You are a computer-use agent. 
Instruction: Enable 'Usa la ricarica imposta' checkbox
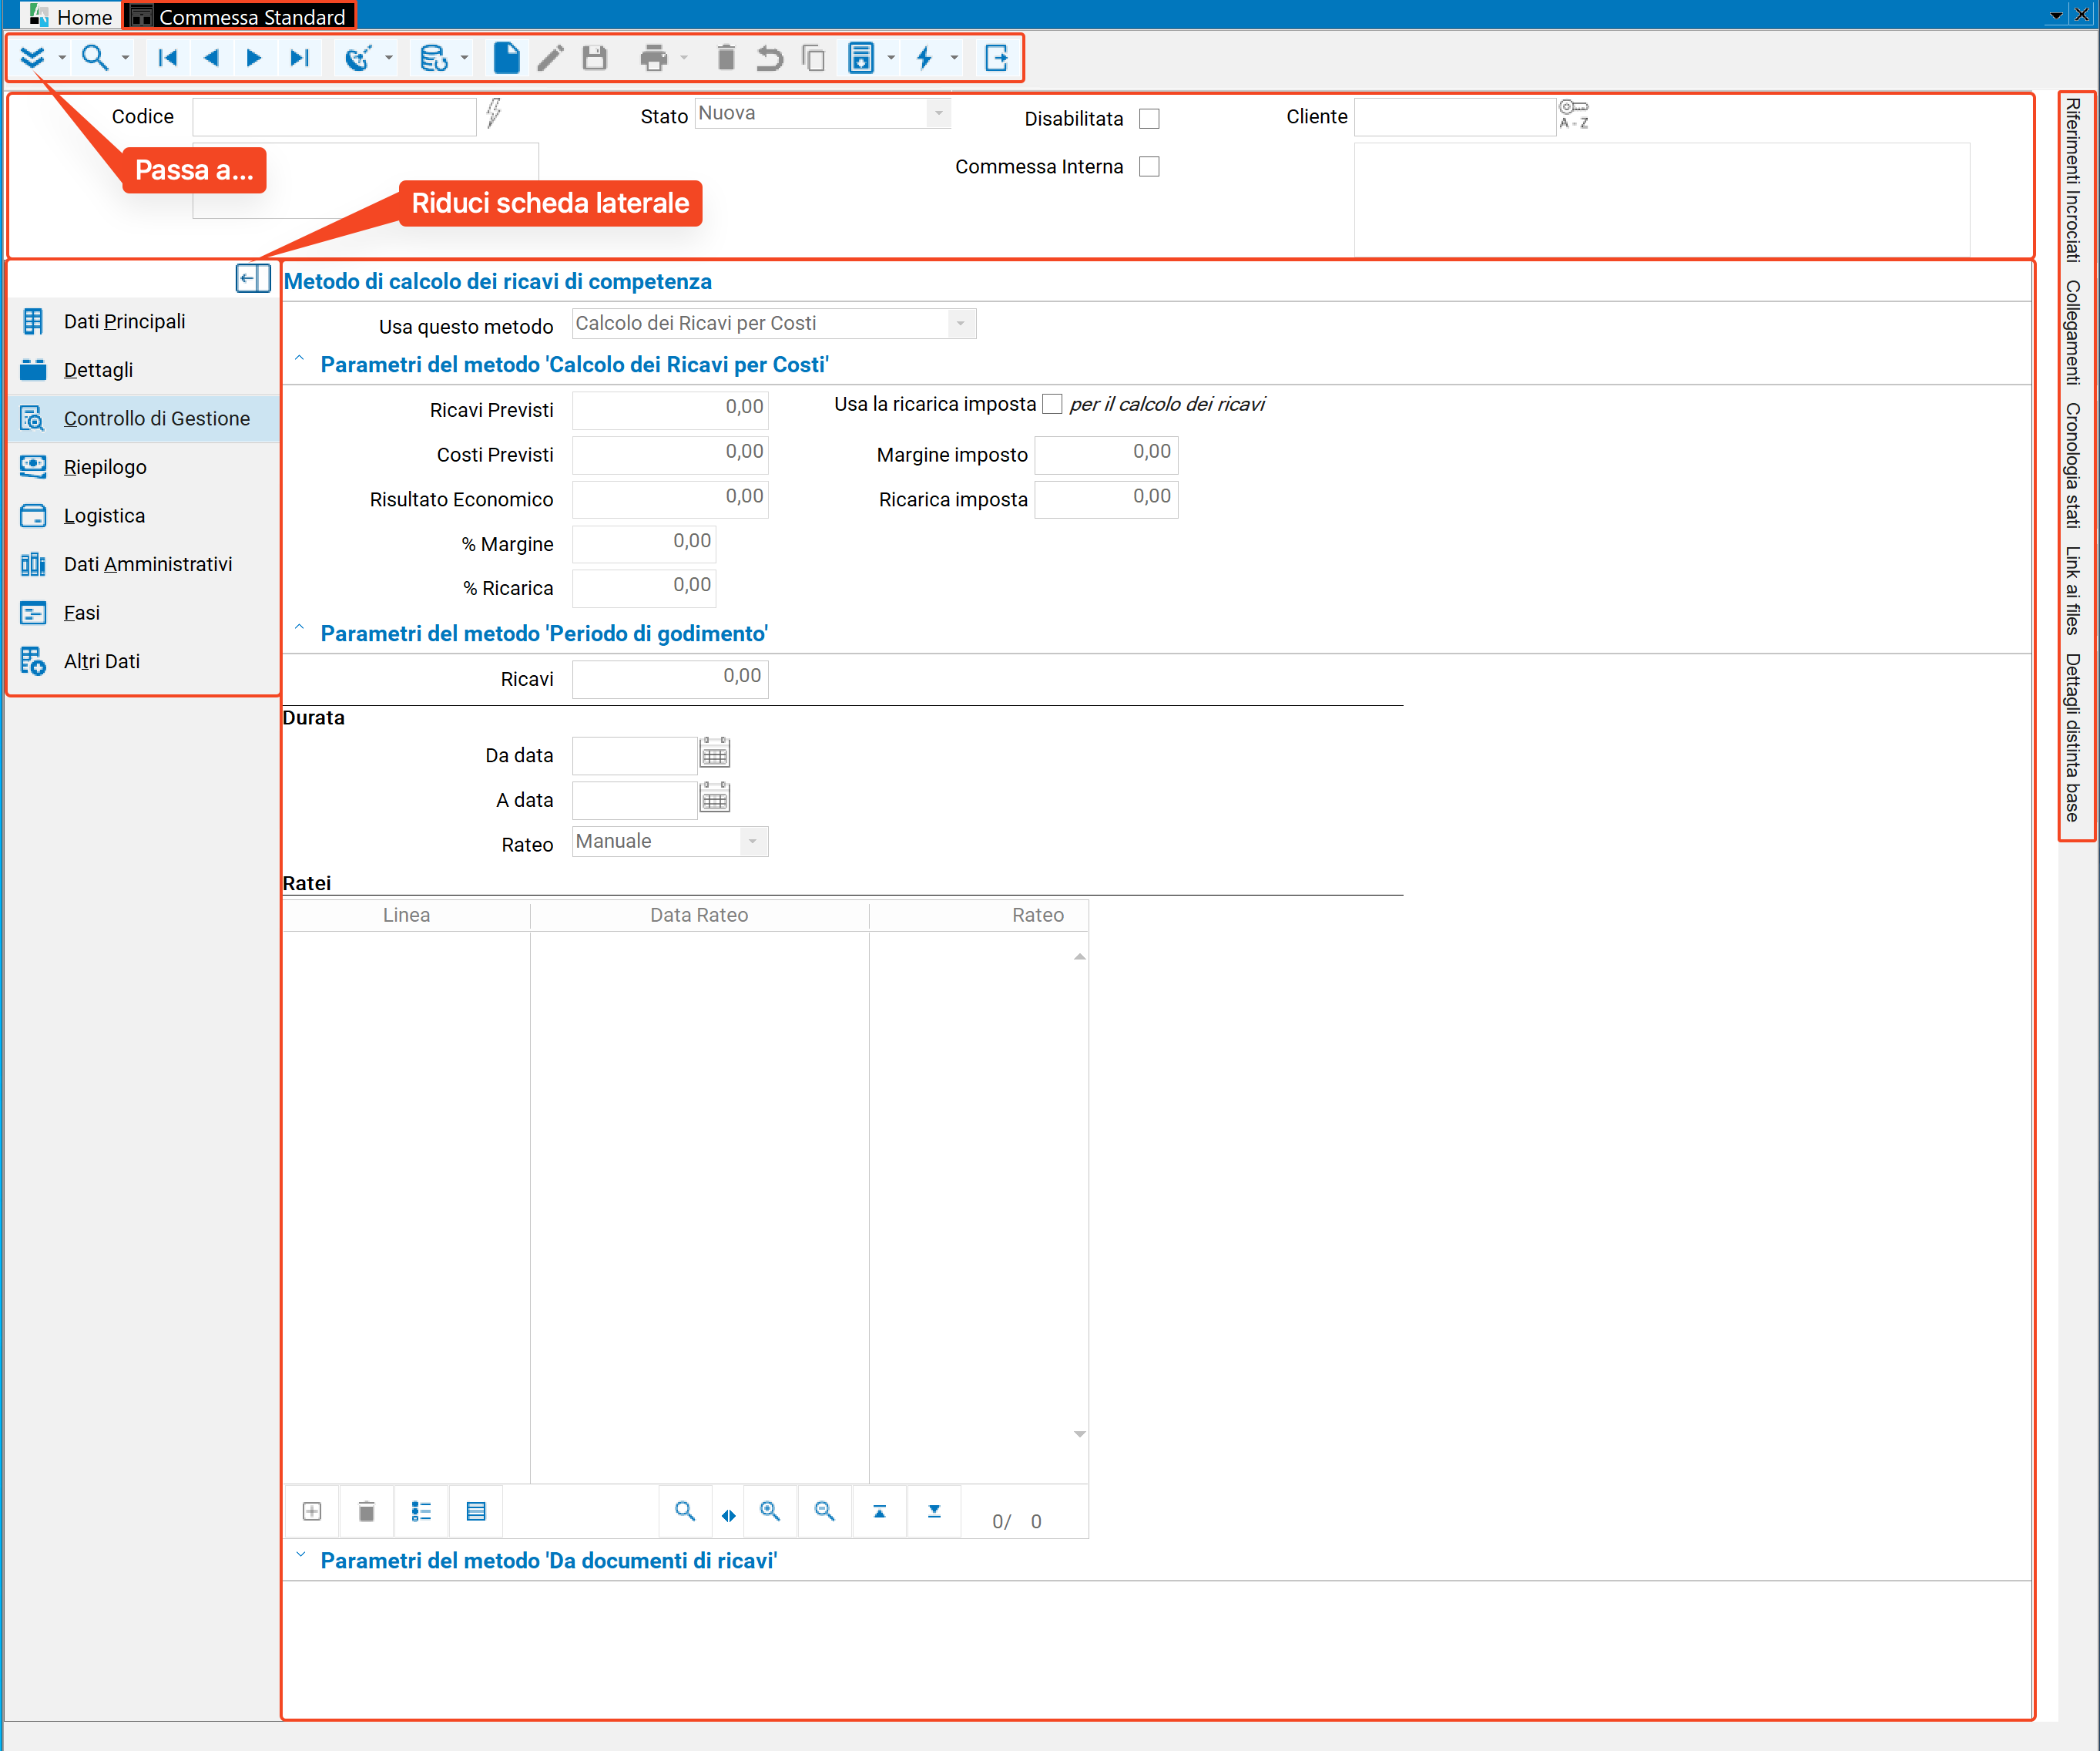(1052, 405)
